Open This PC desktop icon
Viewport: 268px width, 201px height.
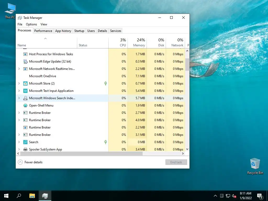[x=10, y=11]
